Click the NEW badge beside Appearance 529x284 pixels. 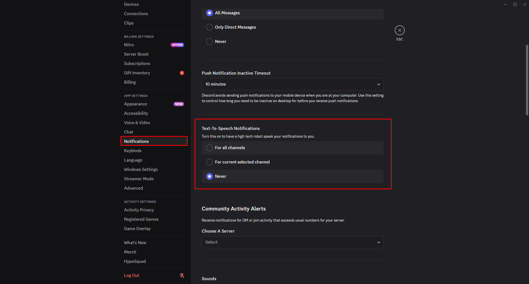pos(179,104)
